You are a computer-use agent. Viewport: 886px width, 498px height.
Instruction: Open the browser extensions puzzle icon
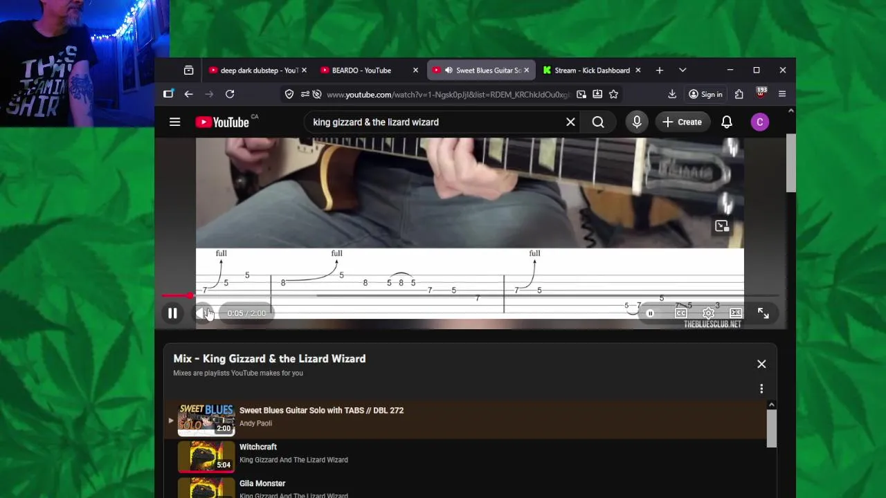click(x=739, y=94)
